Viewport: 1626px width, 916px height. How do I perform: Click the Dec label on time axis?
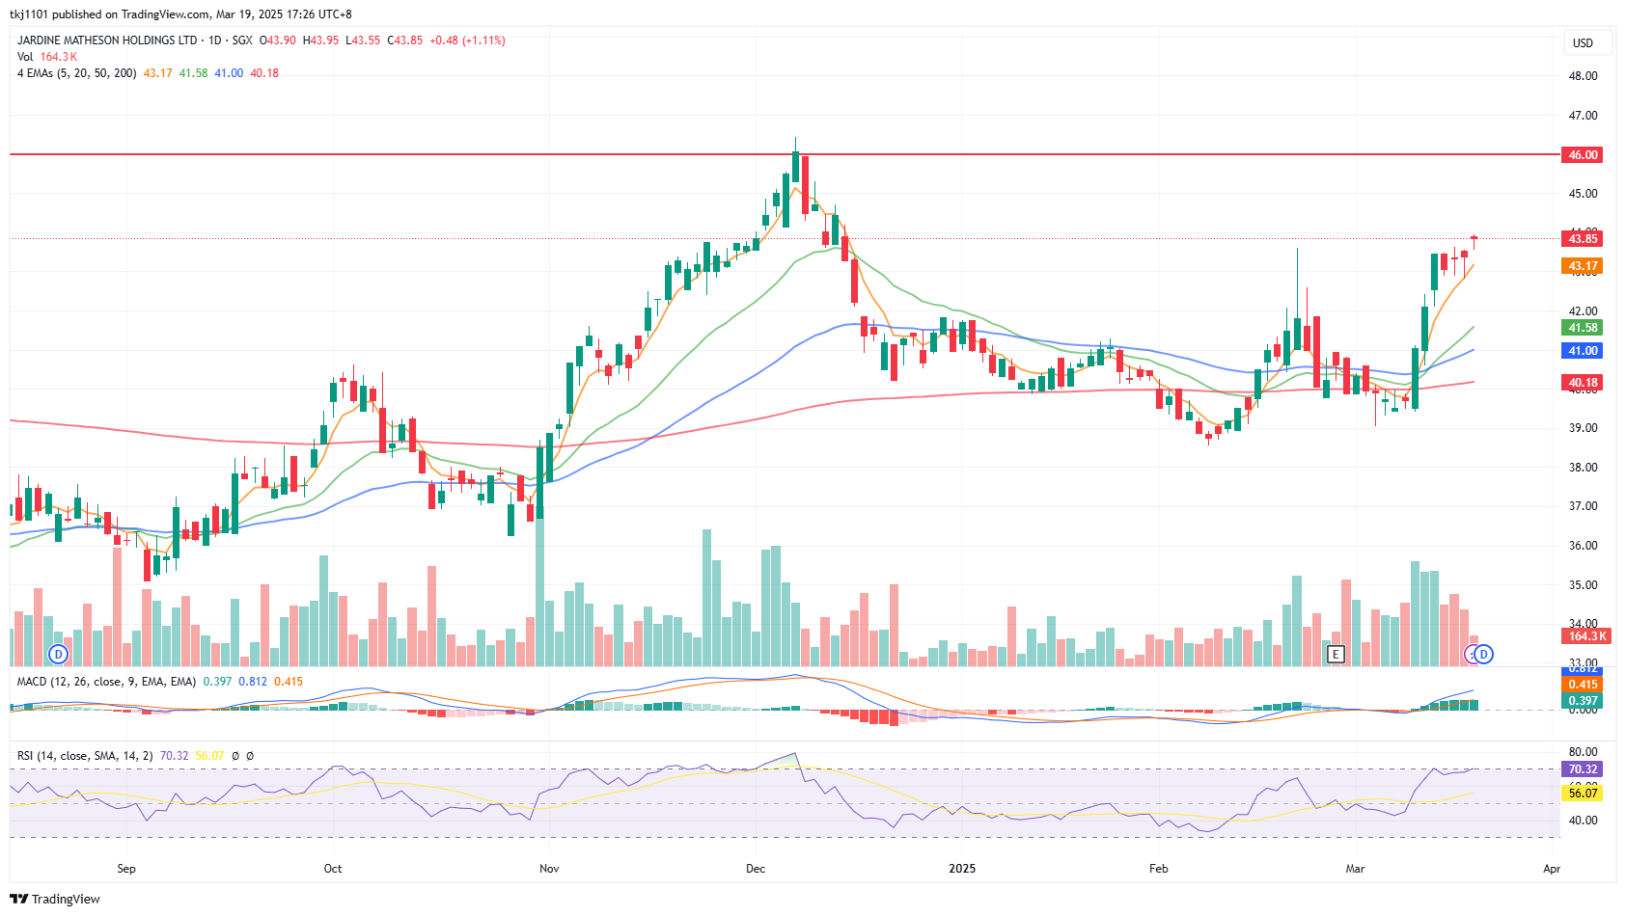[756, 869]
